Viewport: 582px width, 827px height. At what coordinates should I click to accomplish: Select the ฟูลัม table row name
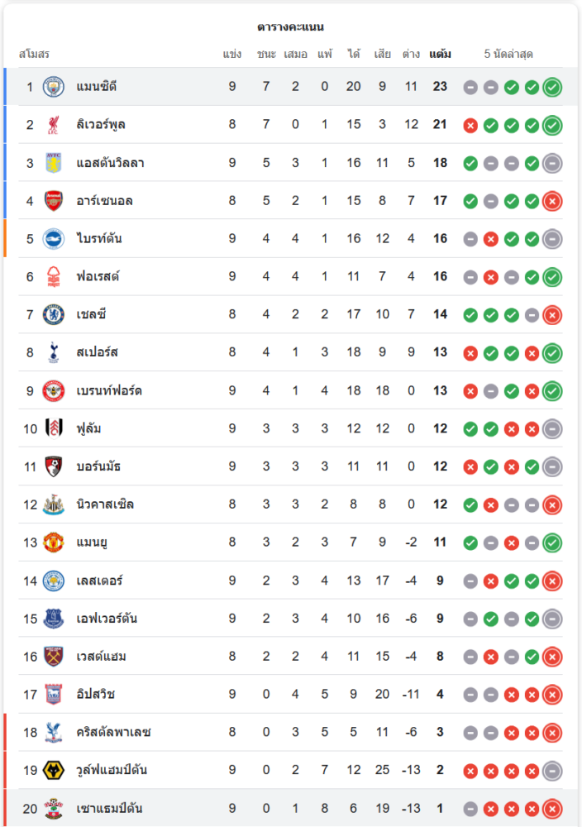tap(88, 428)
